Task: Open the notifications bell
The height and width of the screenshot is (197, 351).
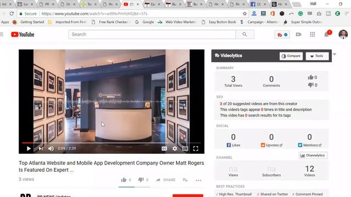Action: point(327,34)
